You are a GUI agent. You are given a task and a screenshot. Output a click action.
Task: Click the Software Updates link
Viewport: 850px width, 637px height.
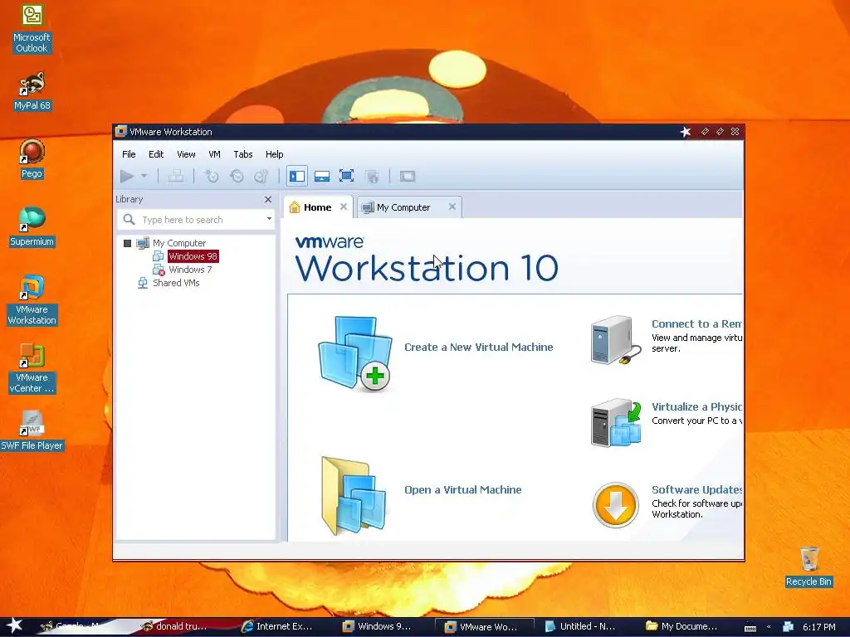[x=696, y=489]
